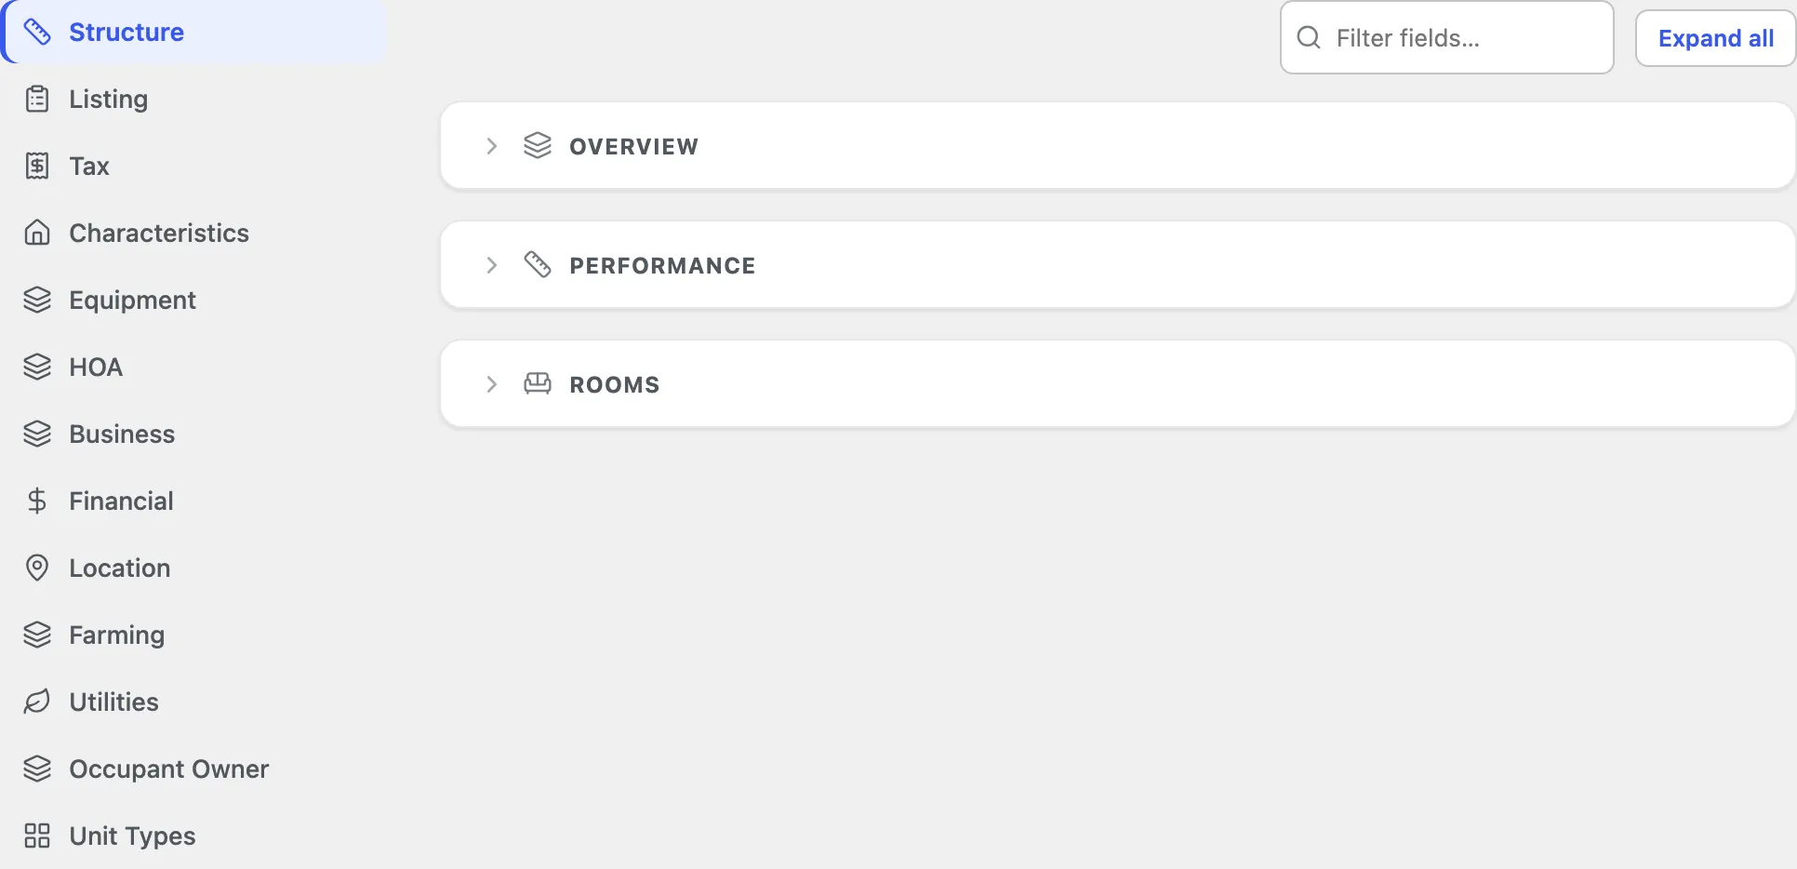Click the Characteristics house icon
Image resolution: width=1797 pixels, height=869 pixels.
point(37,233)
